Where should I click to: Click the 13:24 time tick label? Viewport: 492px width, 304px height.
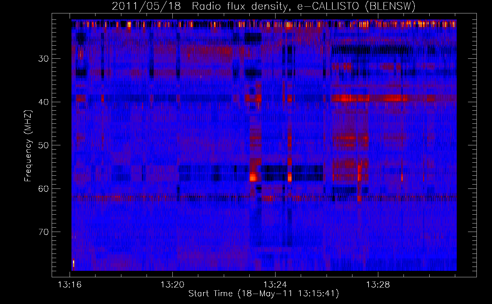[x=275, y=285]
